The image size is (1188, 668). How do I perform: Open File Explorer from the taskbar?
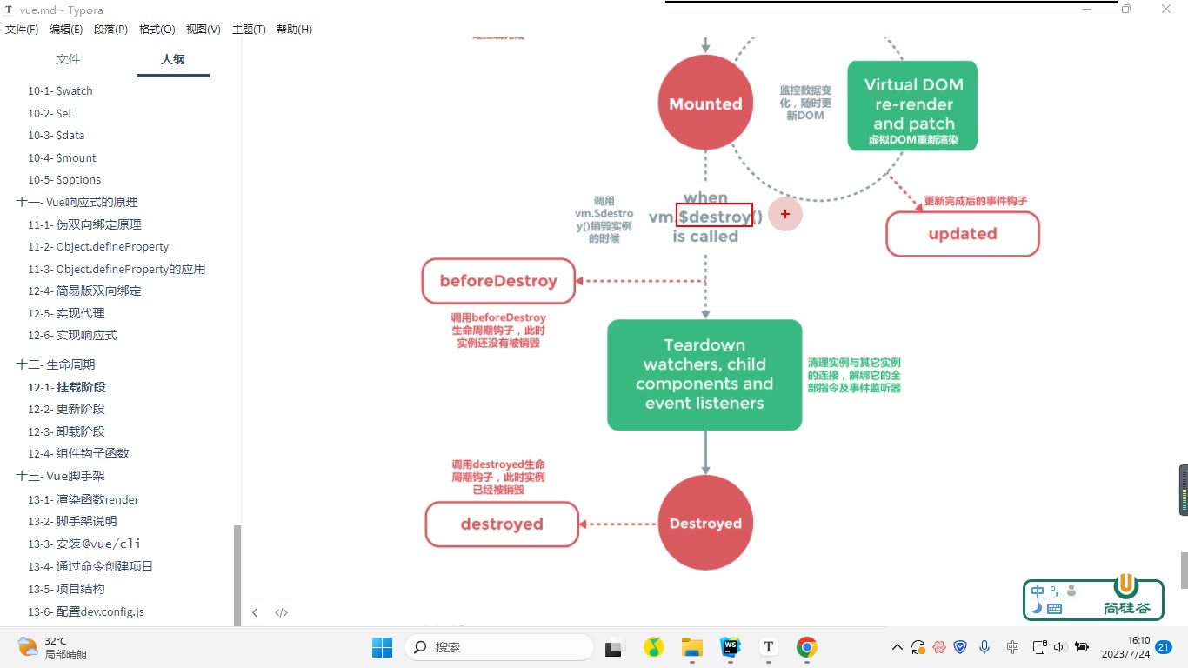coord(692,647)
